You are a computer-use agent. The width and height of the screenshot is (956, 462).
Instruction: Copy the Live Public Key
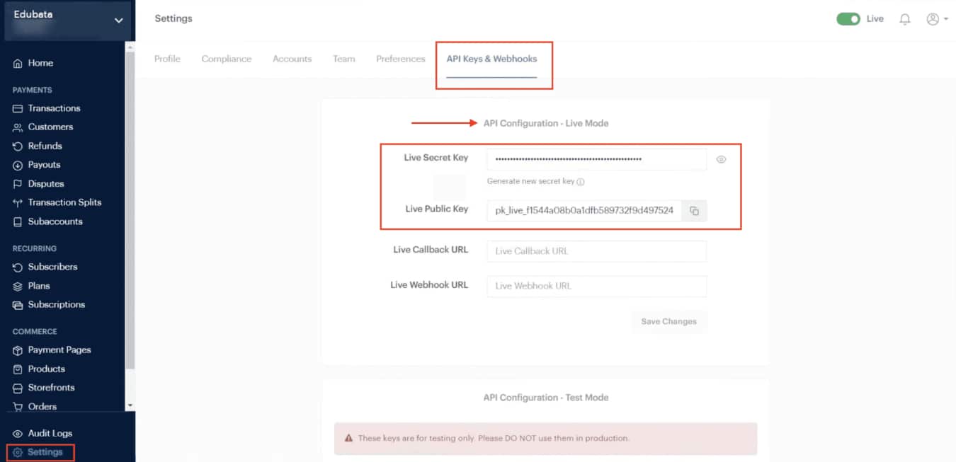[x=694, y=211]
